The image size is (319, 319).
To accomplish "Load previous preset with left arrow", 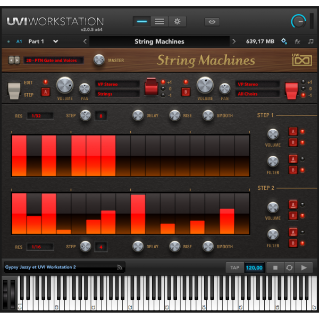I will [85, 41].
